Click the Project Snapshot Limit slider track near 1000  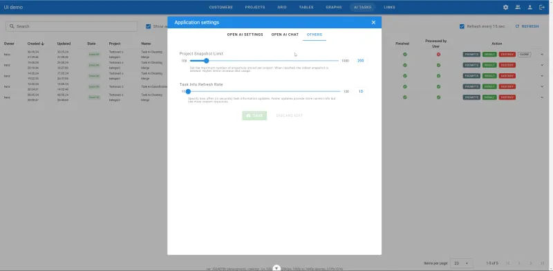click(337, 61)
